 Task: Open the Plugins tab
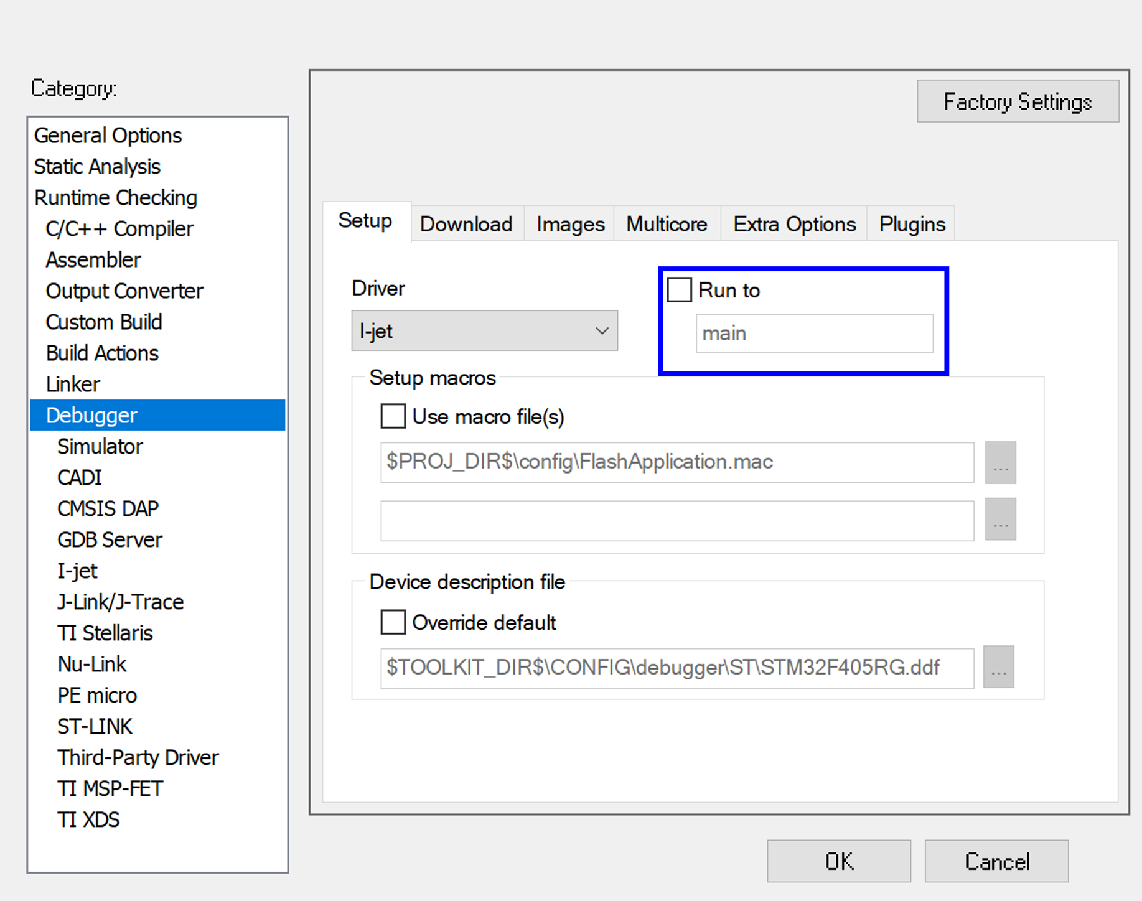coord(910,223)
